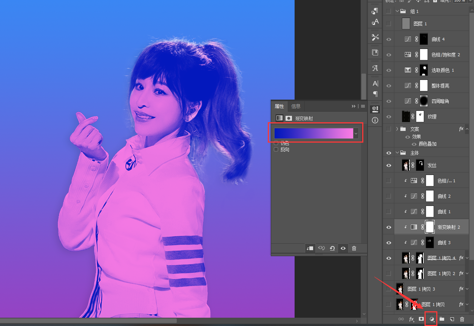Click the blue-to-pink gradient bar
Viewport: 474px width, 326px height.
[313, 134]
